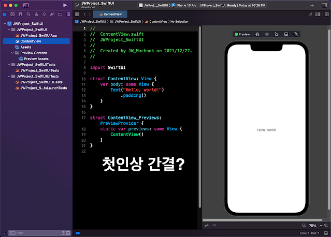
Task: Collapse the JWProject_SwiftUITests group
Action: coord(9,65)
